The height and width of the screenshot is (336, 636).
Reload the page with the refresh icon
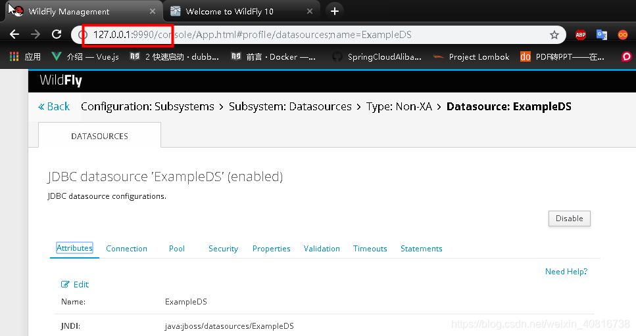[x=57, y=34]
